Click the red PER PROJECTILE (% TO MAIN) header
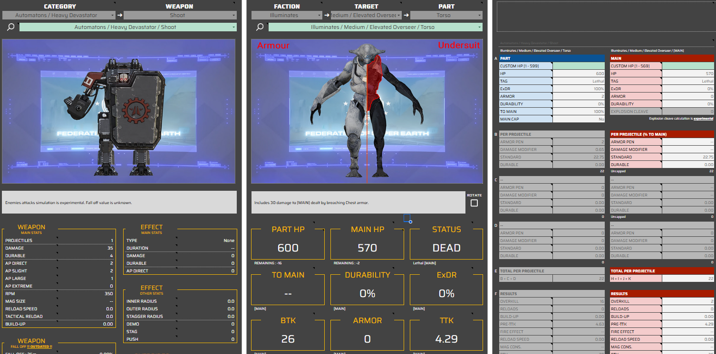 pyautogui.click(x=662, y=134)
